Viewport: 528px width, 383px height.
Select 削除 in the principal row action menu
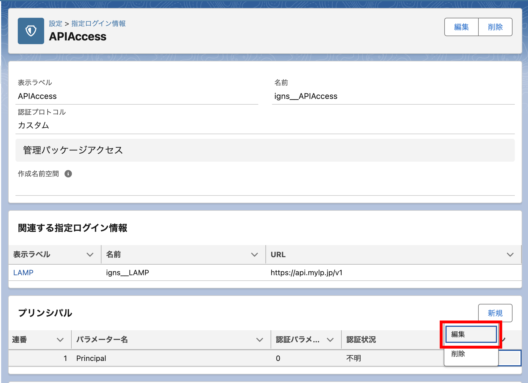tap(471, 354)
